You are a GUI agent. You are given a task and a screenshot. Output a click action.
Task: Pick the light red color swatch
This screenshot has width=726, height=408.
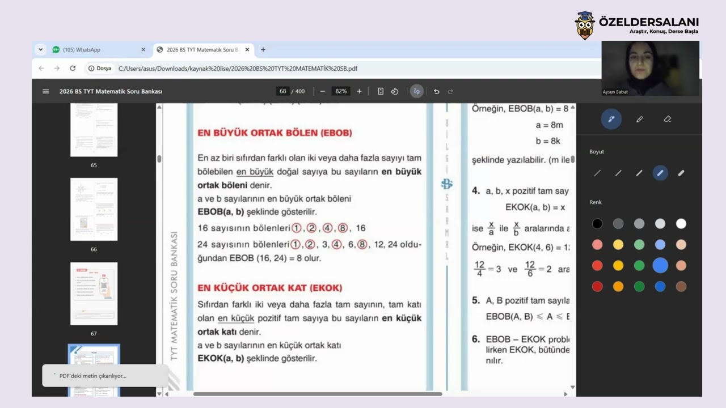597,245
